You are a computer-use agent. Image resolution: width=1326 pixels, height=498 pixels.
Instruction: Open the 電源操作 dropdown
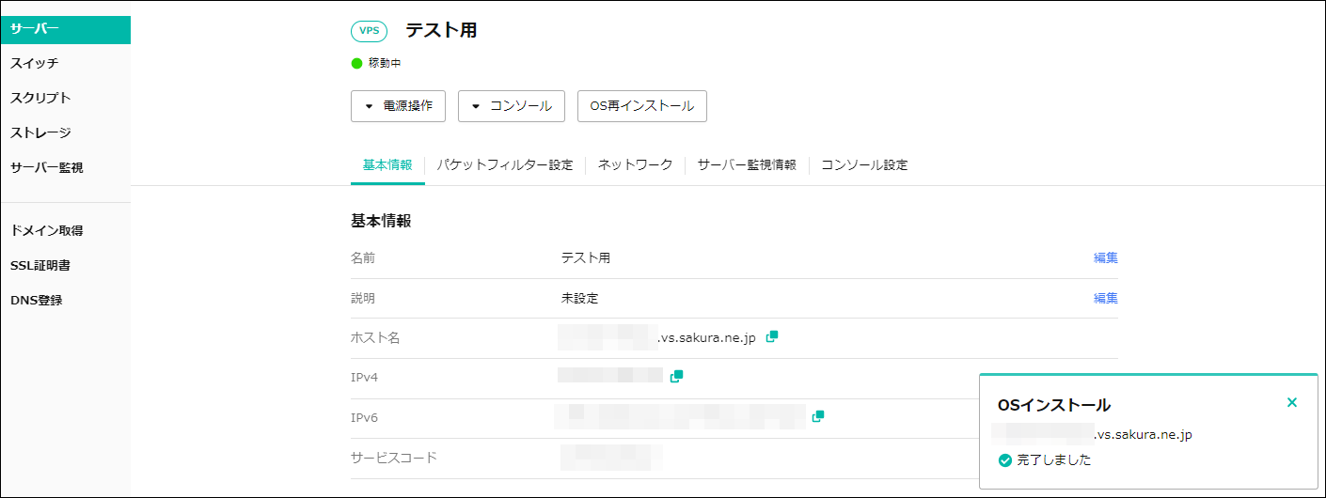click(x=398, y=106)
